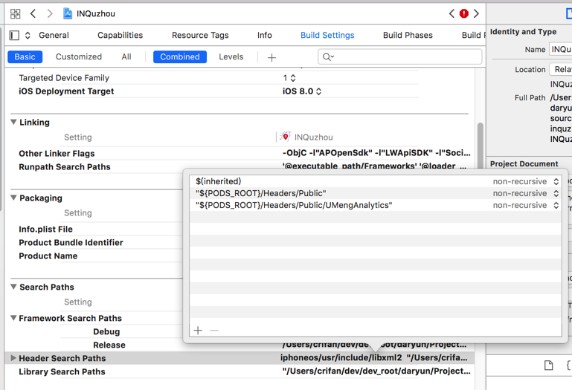Select the Other Linker Flags setting
The height and width of the screenshot is (390, 572).
(57, 154)
